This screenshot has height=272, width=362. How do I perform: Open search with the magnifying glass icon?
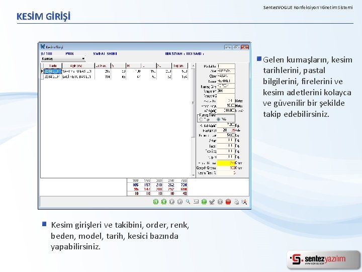(188, 201)
